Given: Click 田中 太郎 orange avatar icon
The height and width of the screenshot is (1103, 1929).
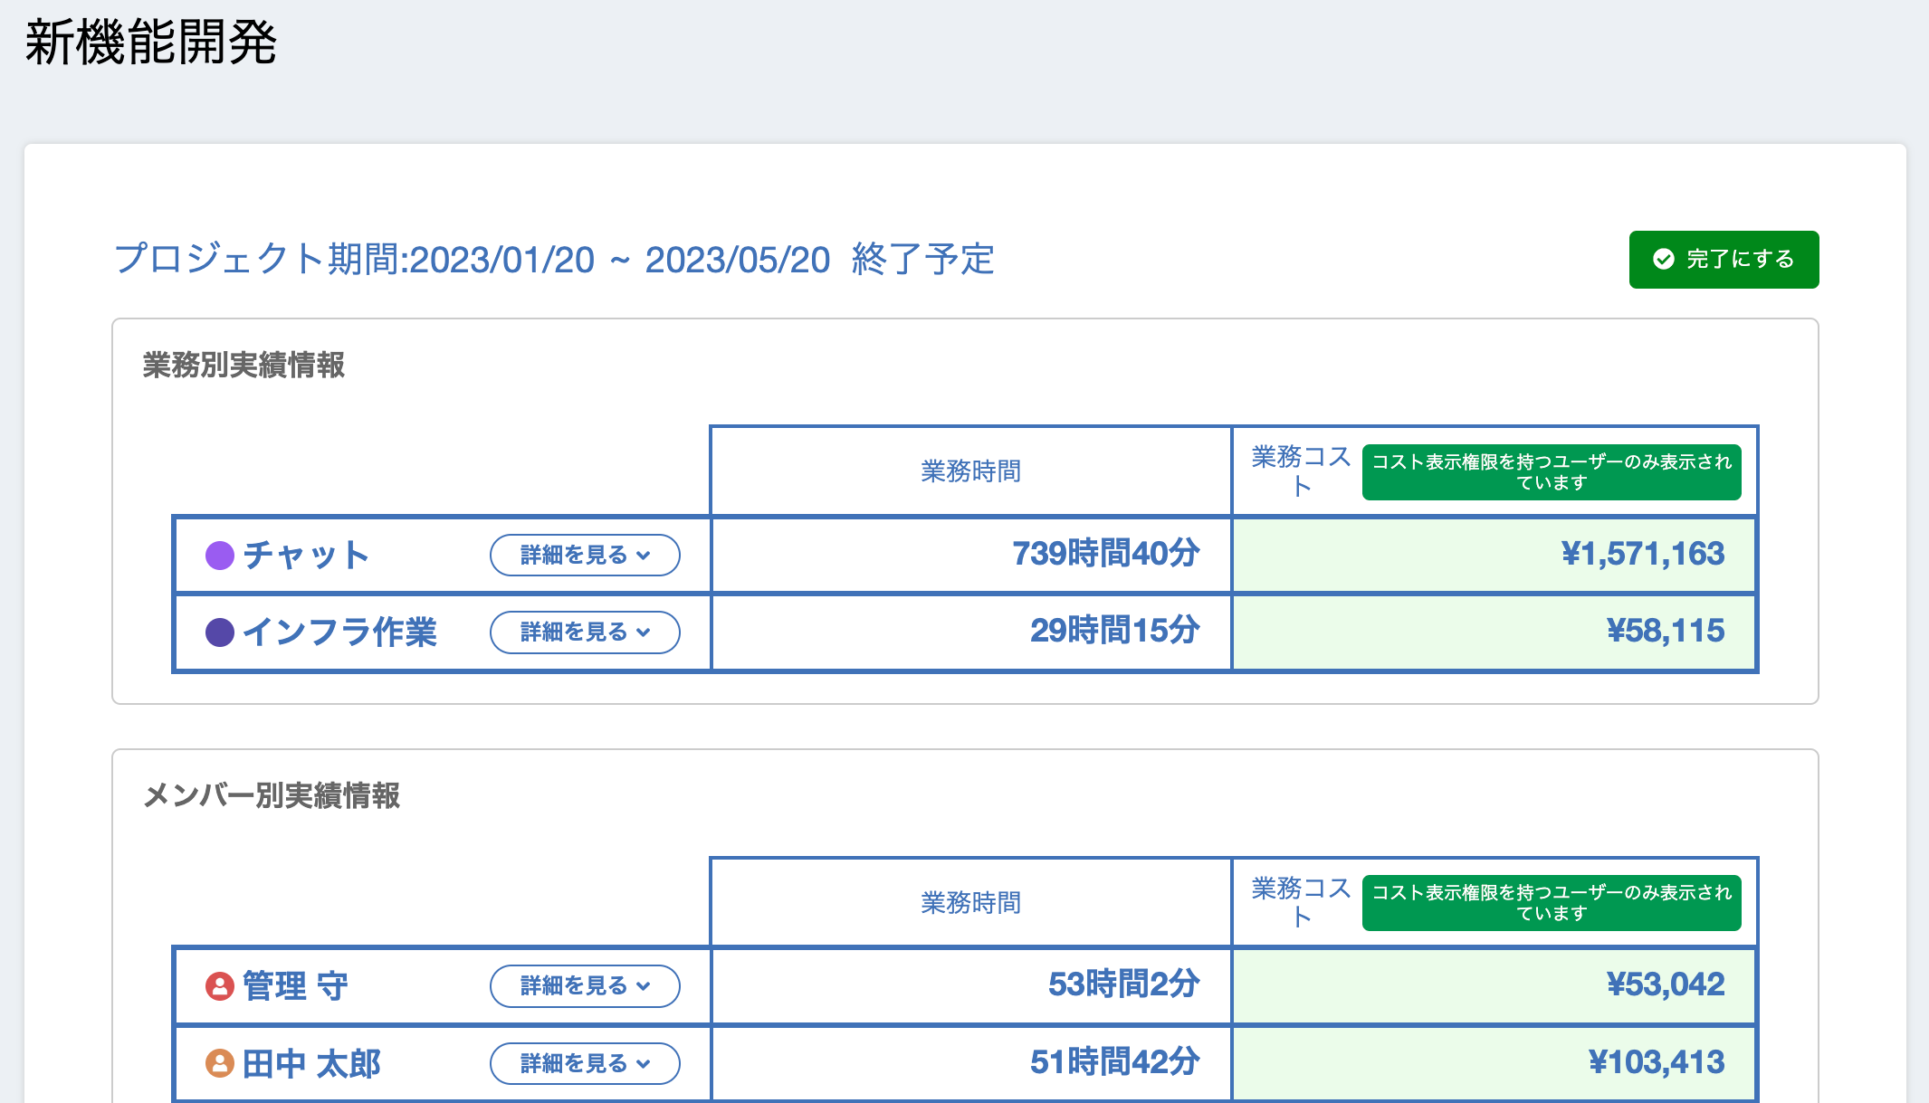Looking at the screenshot, I should pos(220,1063).
